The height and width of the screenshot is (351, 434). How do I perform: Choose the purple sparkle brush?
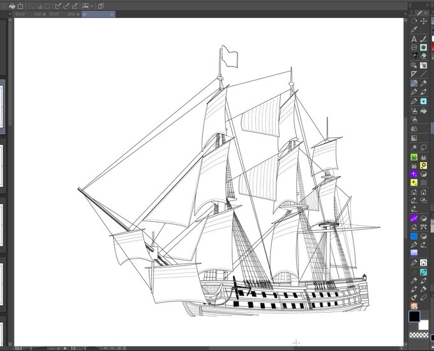point(414,174)
